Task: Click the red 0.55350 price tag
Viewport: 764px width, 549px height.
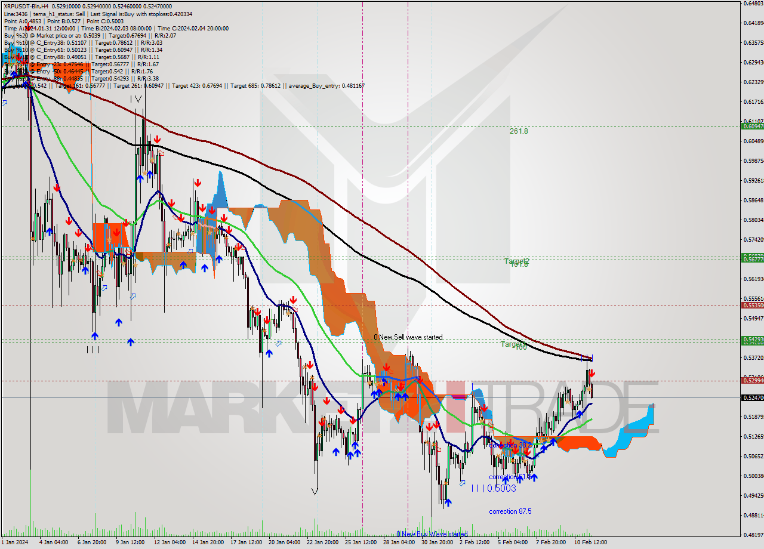Action: [x=752, y=305]
